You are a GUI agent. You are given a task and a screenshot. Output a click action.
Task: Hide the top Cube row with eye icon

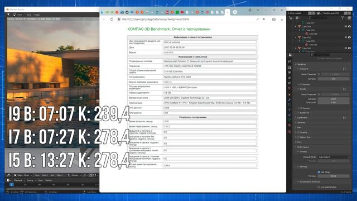pyautogui.click(x=346, y=26)
